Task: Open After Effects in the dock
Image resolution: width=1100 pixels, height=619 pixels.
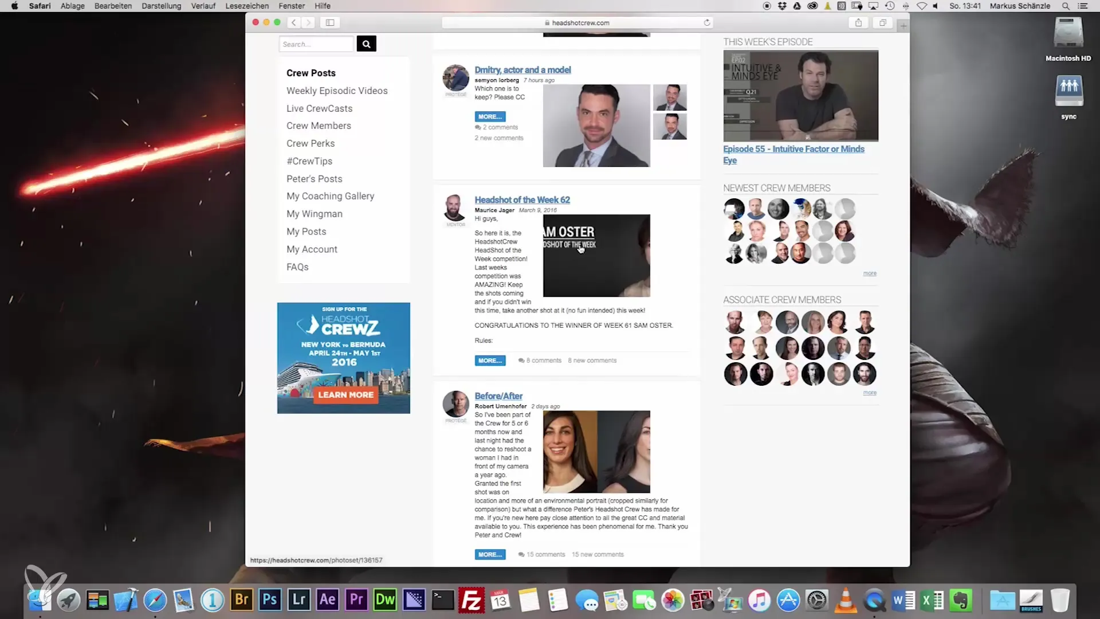Action: 328,600
